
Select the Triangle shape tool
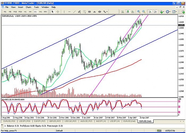tap(94, 12)
